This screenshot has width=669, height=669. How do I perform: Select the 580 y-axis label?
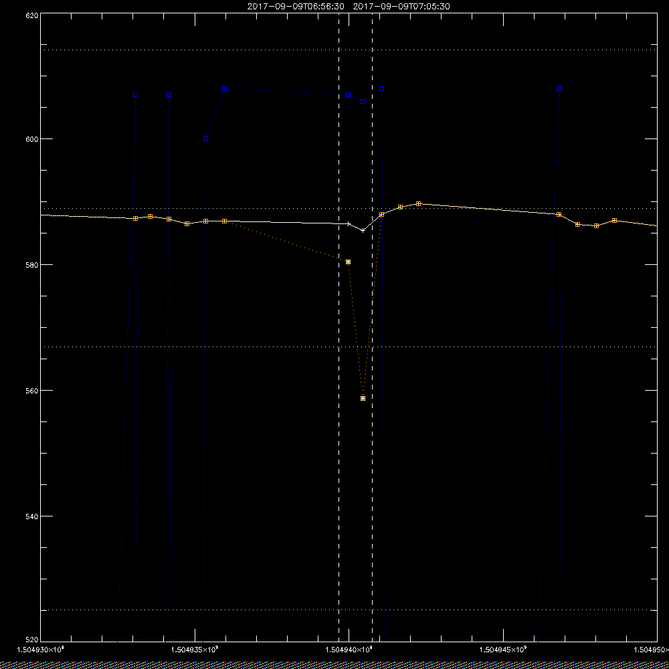point(31,265)
